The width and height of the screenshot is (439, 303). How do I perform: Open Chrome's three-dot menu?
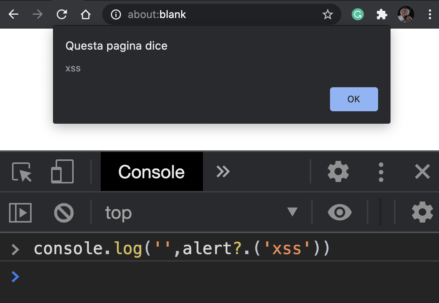430,14
